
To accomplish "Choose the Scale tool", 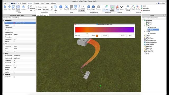I will click(x=14, y=8).
